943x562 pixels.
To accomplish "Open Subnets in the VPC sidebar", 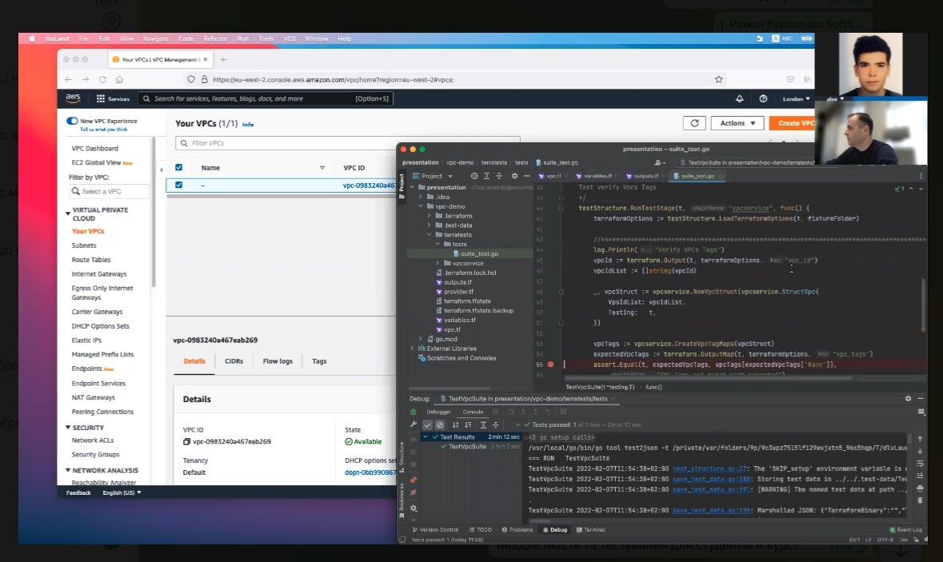I will (84, 245).
